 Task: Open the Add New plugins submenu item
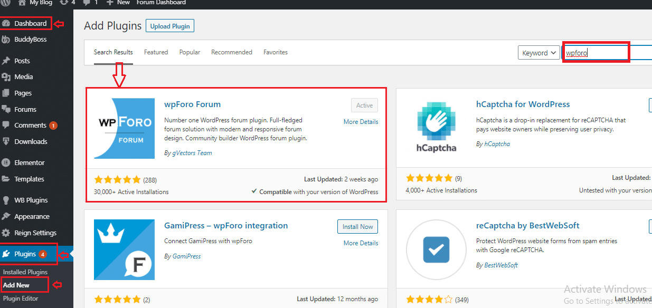[16, 285]
